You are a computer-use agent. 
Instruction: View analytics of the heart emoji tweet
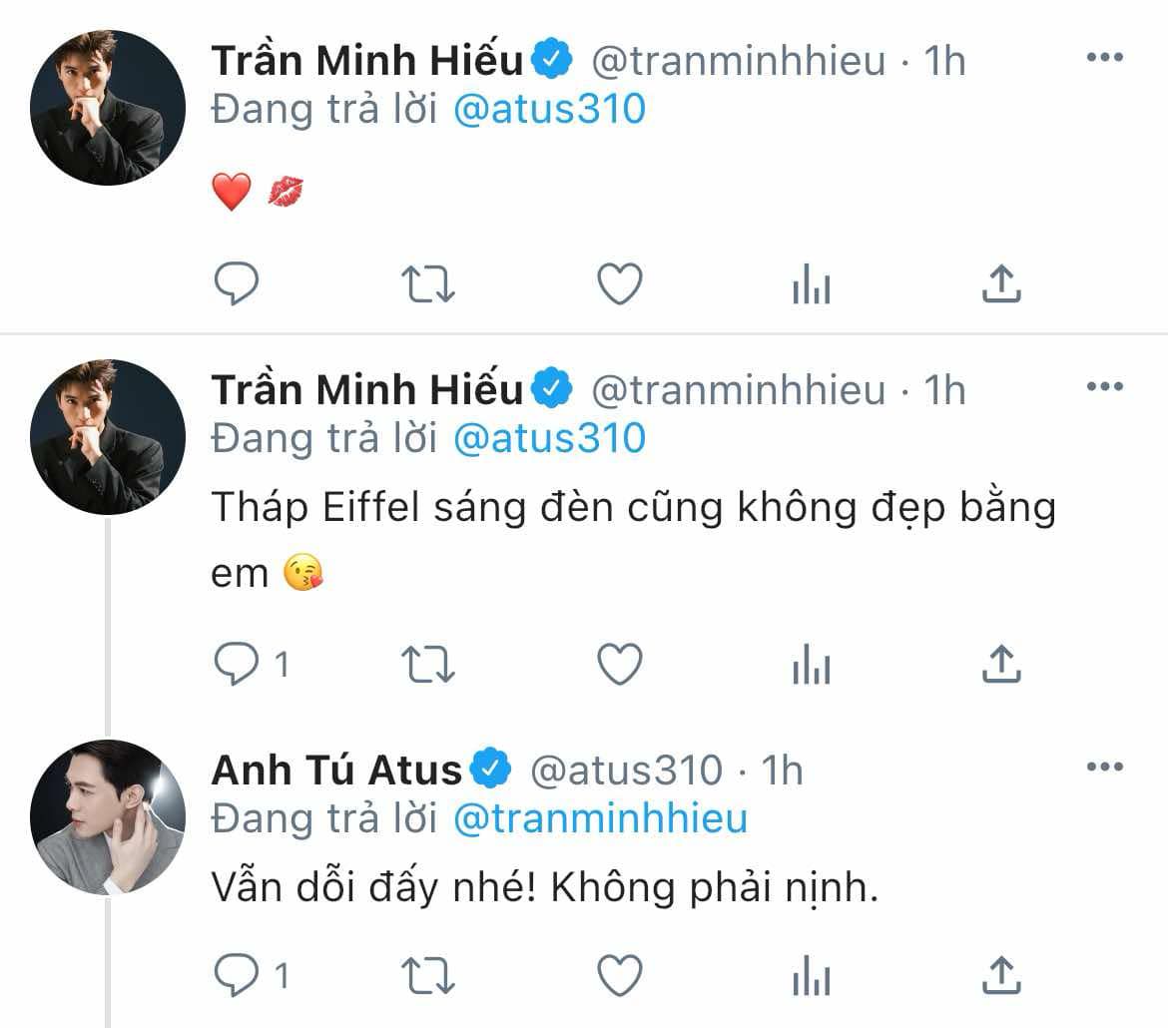812,283
